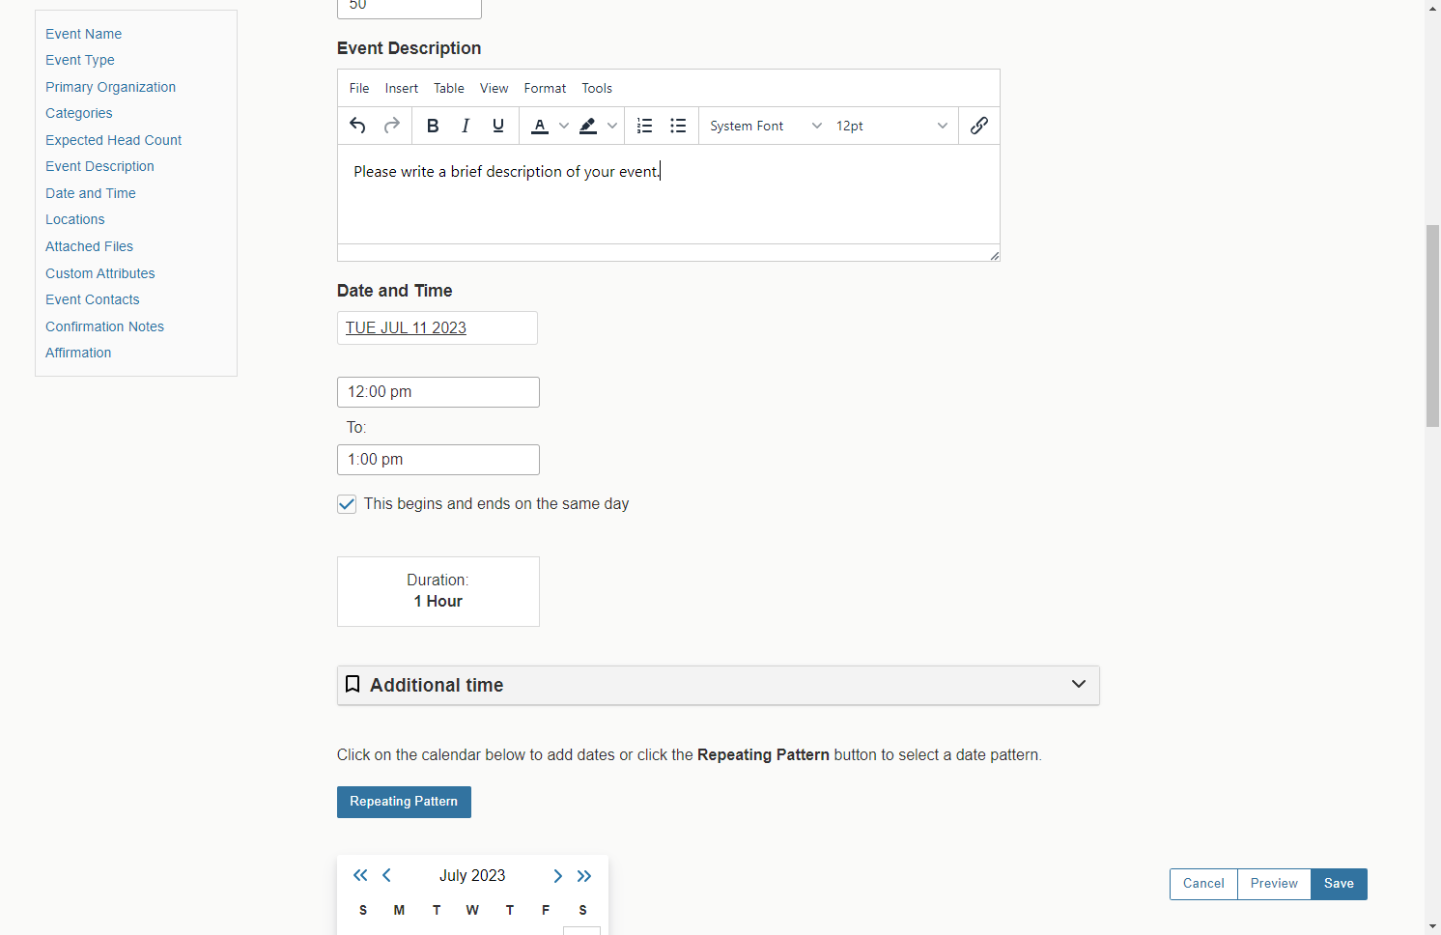
Task: Toggle underline formatting
Action: click(x=498, y=126)
